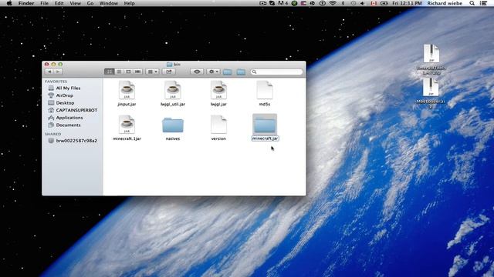Open CAPTAINSUPERBOT home folder in sidebar
Viewport: 494px width, 277px height.
point(76,110)
